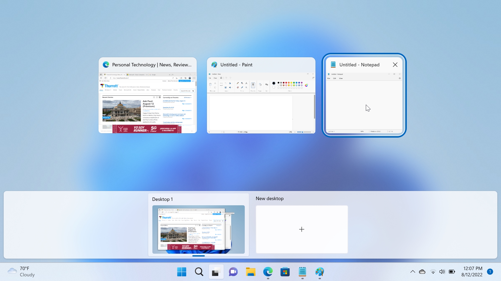Image resolution: width=501 pixels, height=281 pixels.
Task: Add a New desktop with the plus tile
Action: [302, 229]
